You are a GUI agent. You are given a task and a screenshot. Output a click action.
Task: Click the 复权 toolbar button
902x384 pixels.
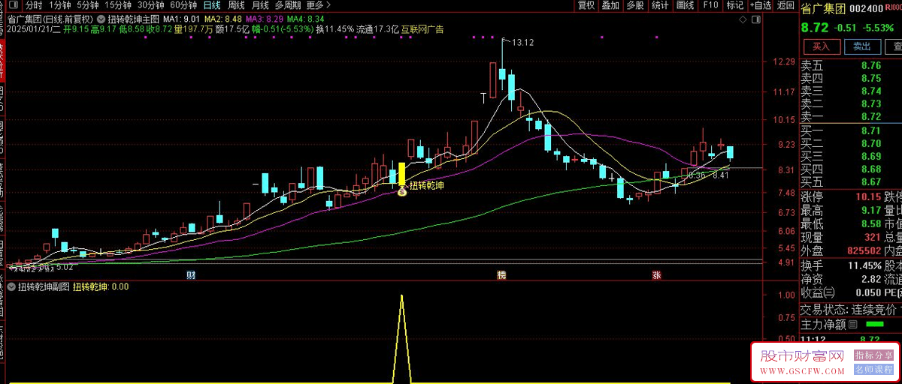point(586,5)
